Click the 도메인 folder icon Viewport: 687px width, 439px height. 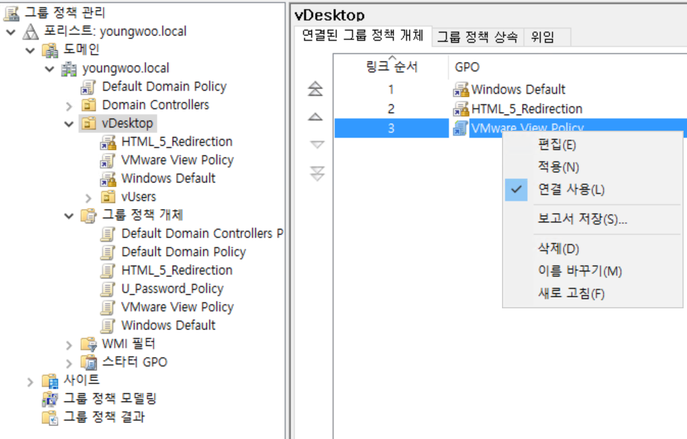(x=50, y=50)
